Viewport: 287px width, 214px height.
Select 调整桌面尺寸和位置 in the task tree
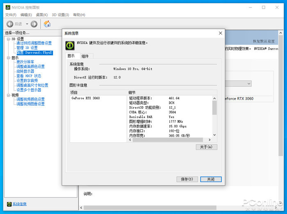pyautogui.click(x=32, y=85)
